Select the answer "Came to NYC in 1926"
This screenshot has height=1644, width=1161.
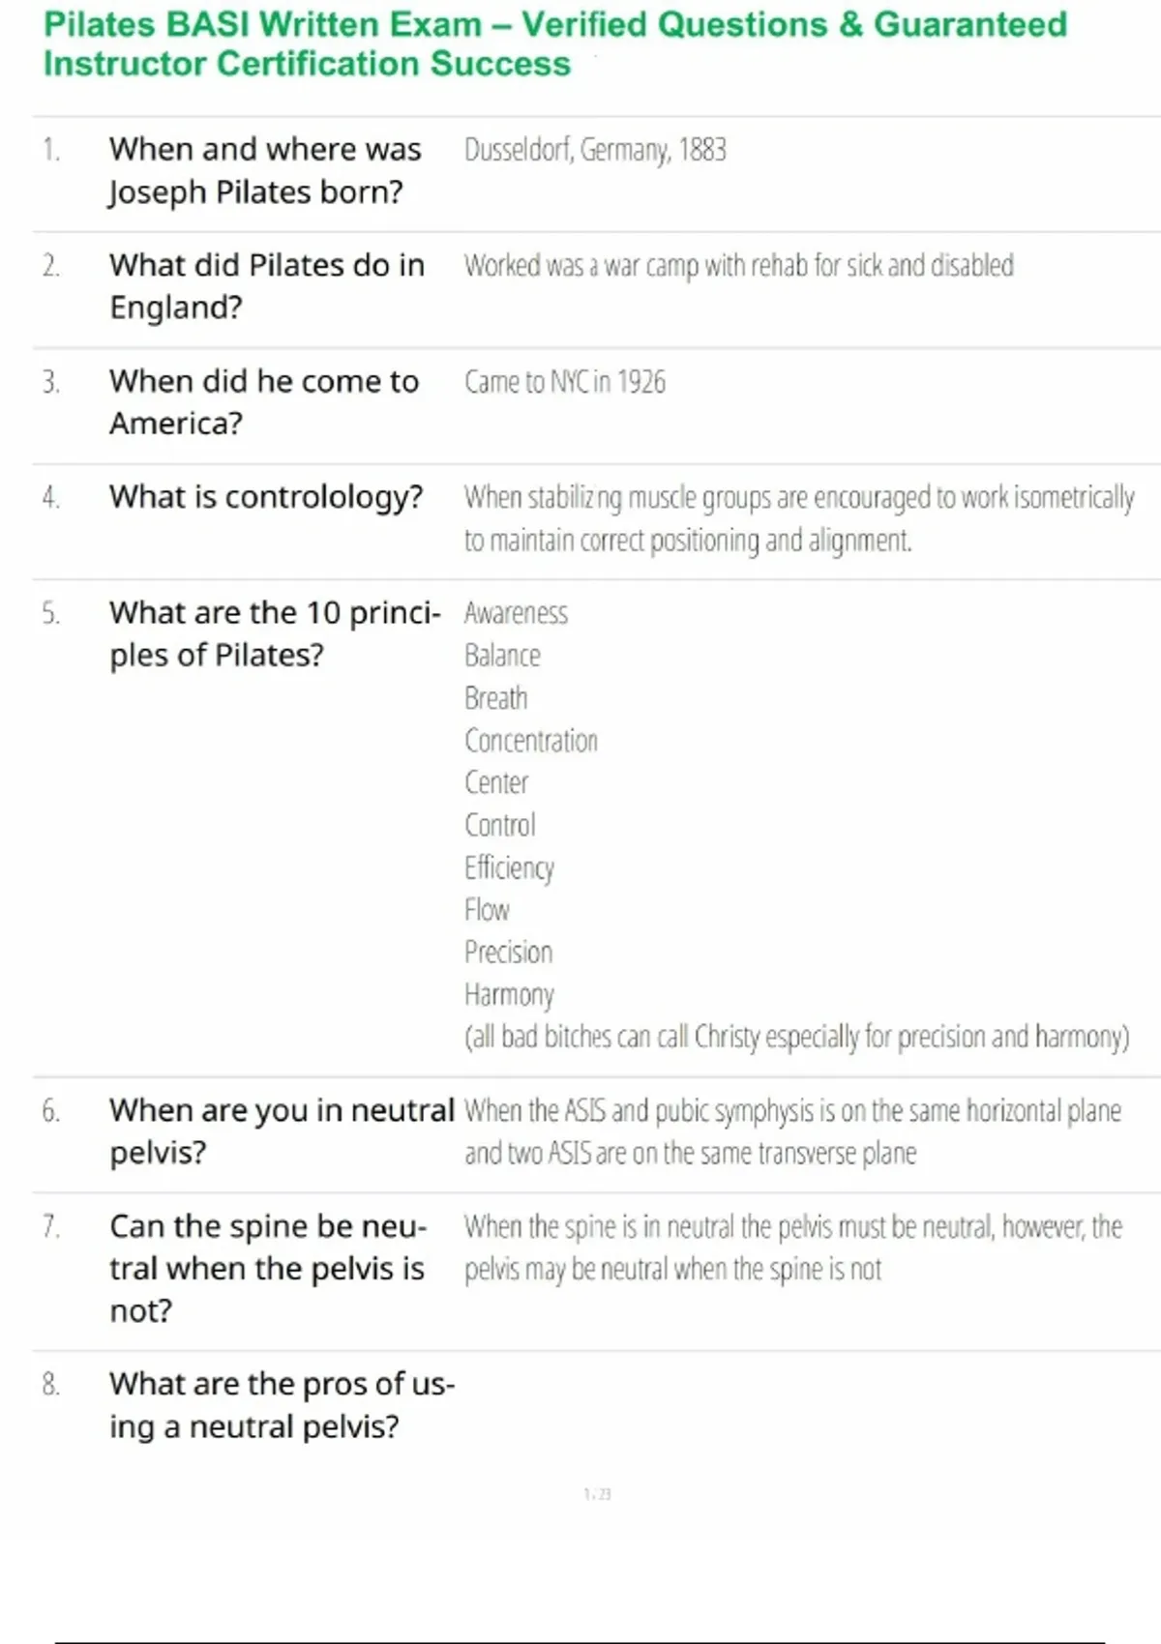[565, 382]
